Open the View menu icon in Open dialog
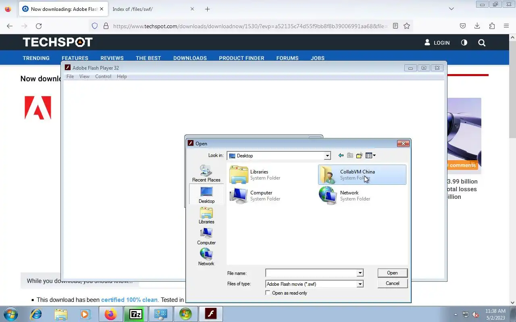Screen dimensions: 516x322 coord(370,155)
